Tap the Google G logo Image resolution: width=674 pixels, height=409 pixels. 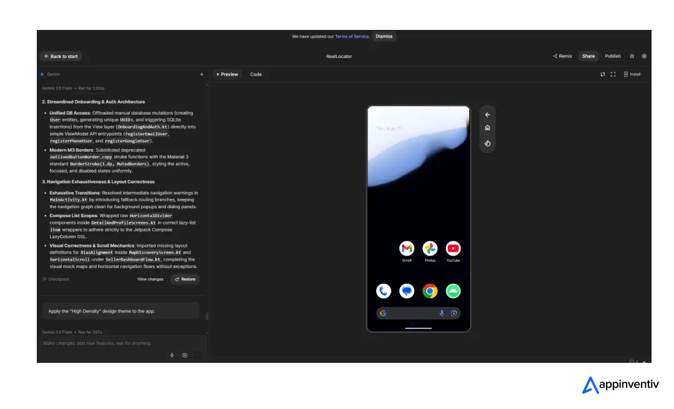tap(383, 313)
